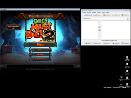
Task: Click the Очистить button in ArtMoney
Action: pyautogui.click(x=97, y=43)
